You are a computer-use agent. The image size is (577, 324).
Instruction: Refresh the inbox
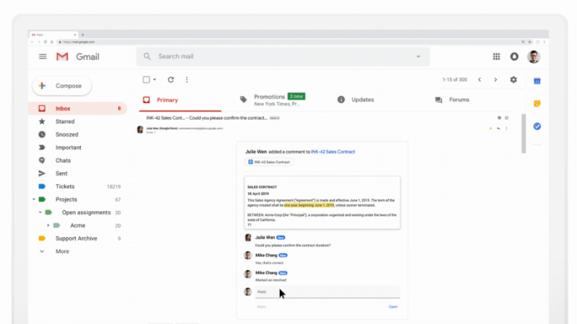click(x=171, y=80)
